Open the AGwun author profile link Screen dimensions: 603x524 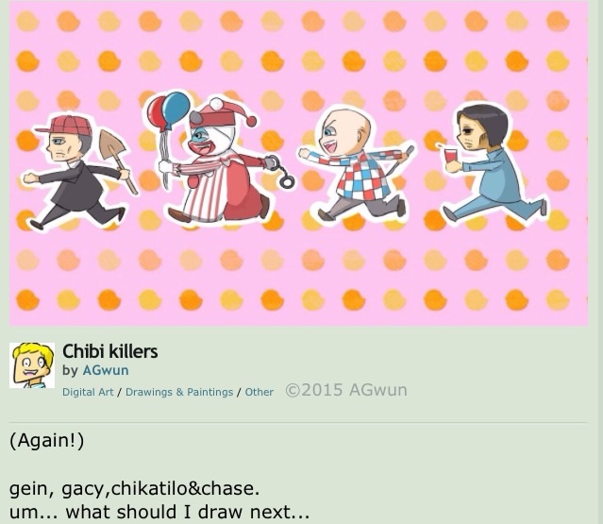pyautogui.click(x=106, y=370)
